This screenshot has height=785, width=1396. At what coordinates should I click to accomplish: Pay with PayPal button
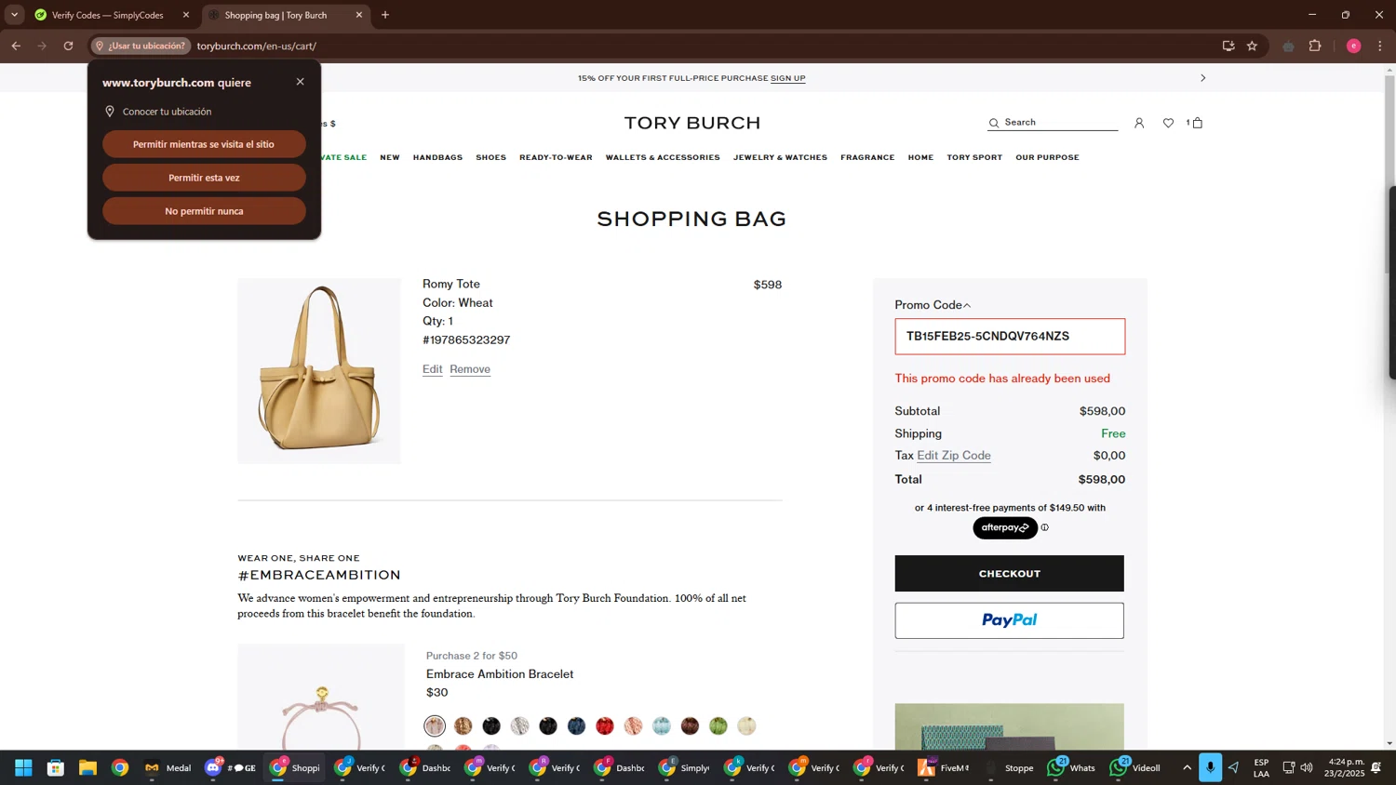[x=1009, y=620]
